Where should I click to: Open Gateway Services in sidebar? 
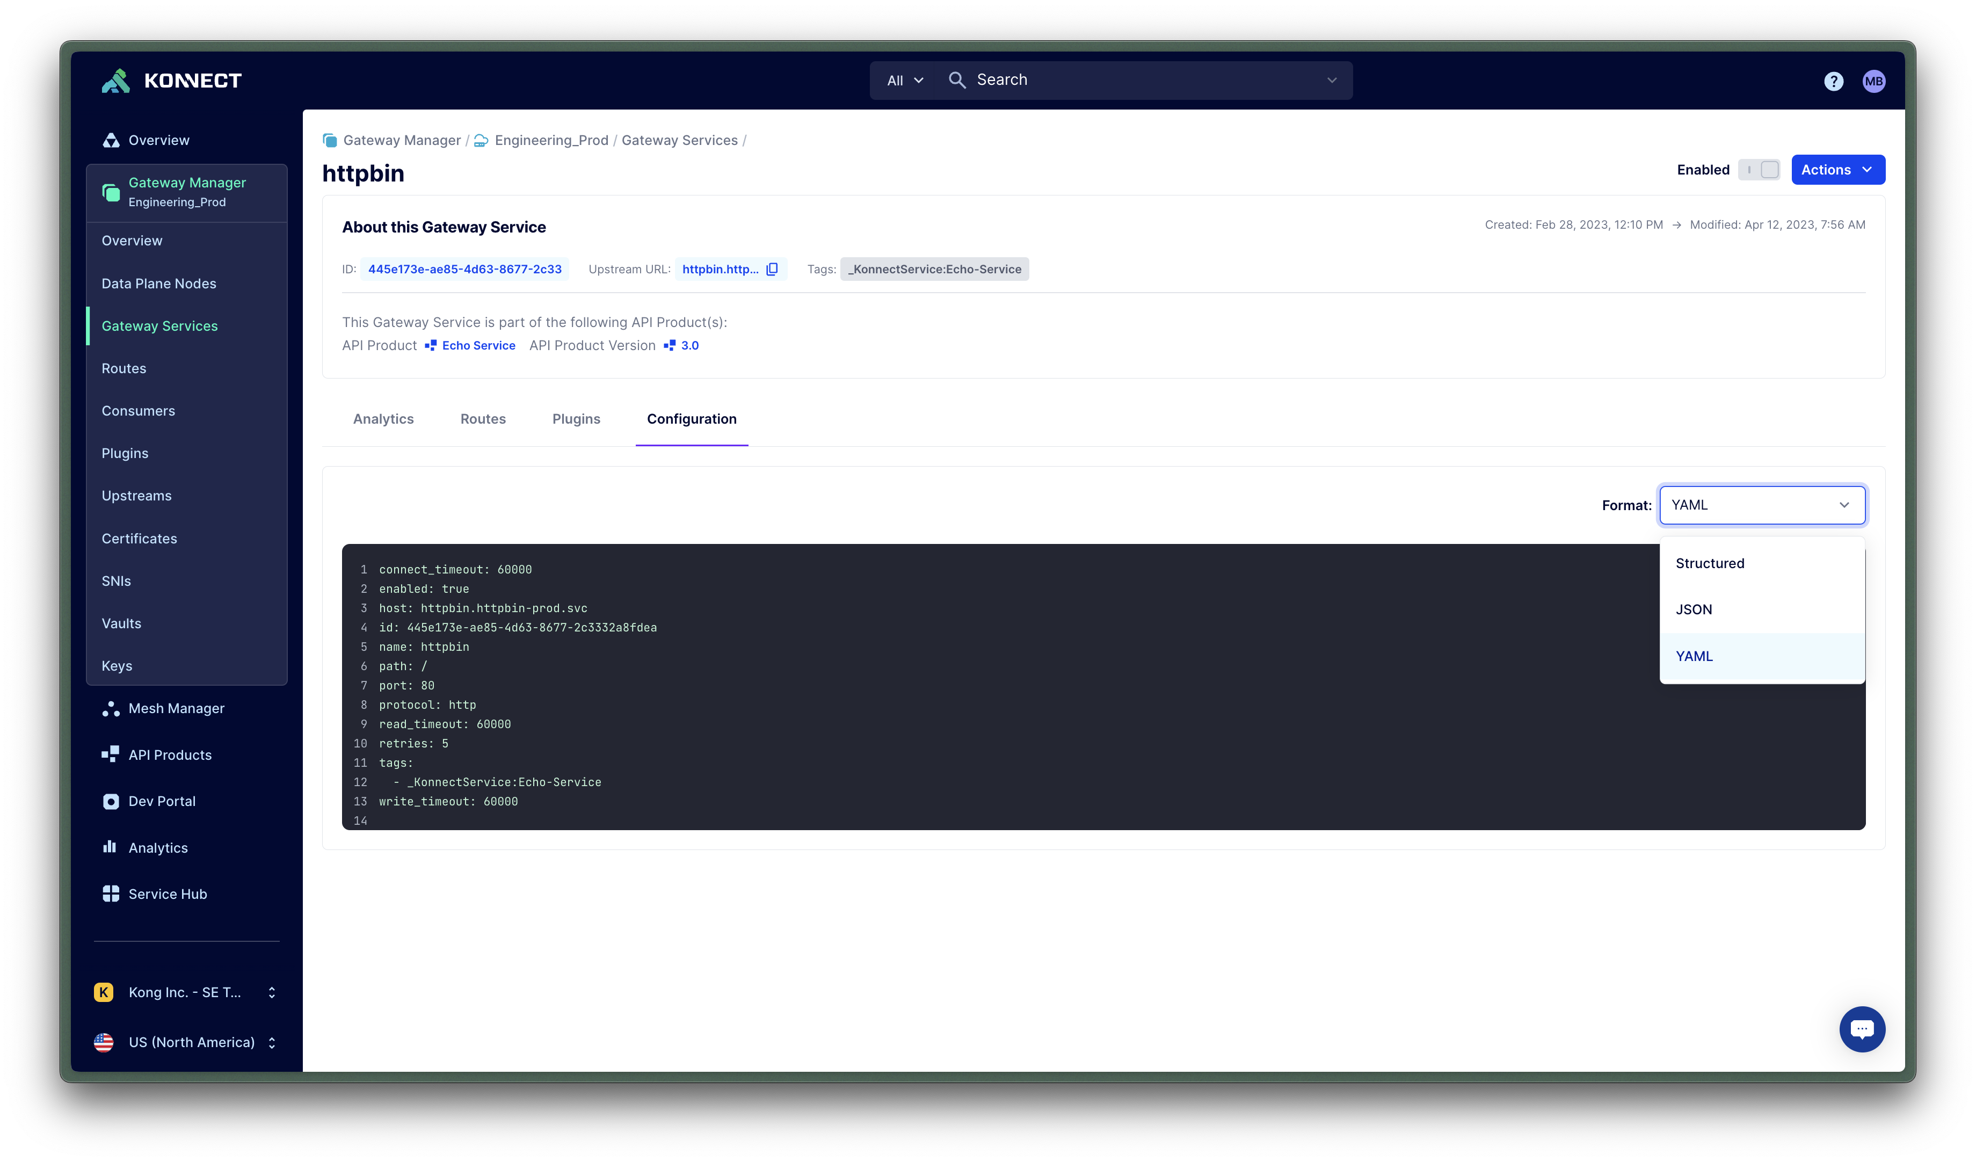(x=187, y=325)
